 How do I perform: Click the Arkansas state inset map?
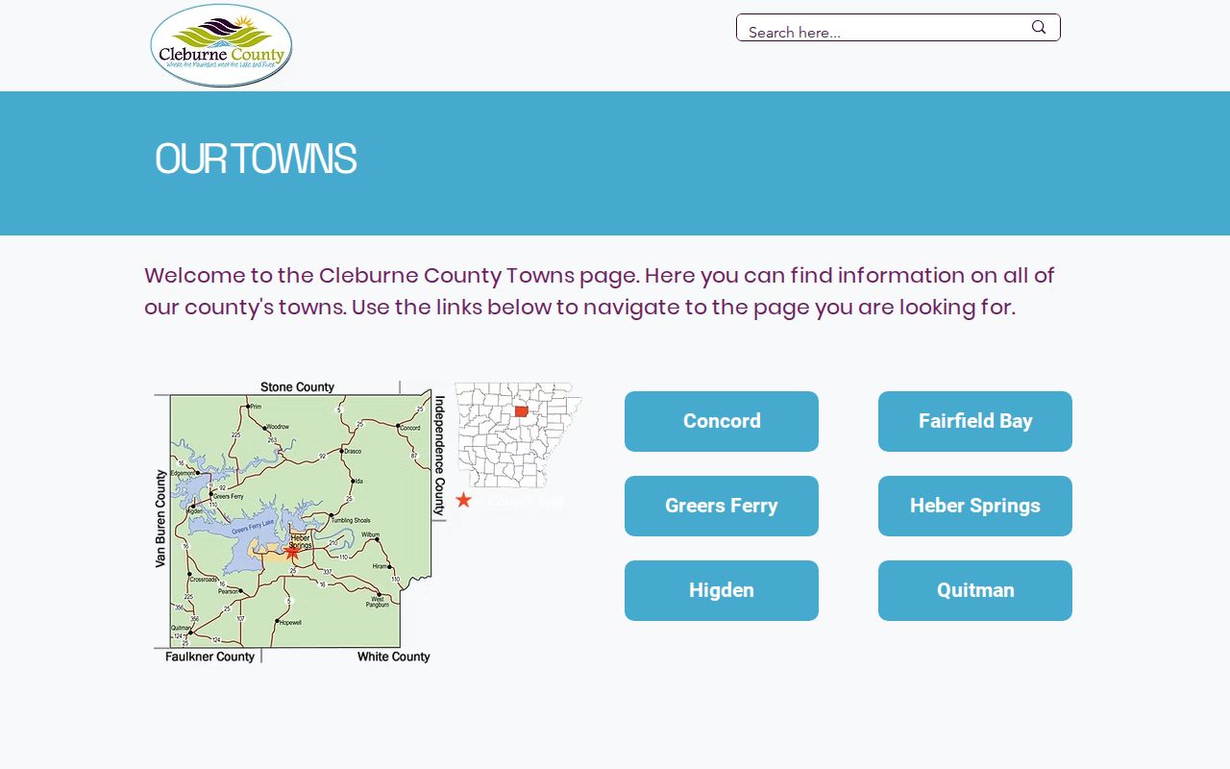click(519, 434)
